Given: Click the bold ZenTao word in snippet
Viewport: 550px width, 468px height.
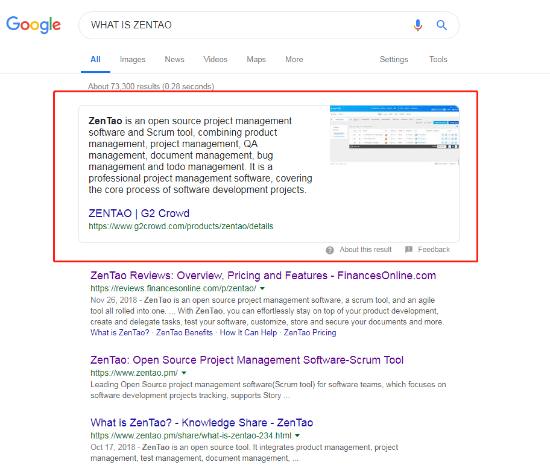Looking at the screenshot, I should (x=105, y=121).
